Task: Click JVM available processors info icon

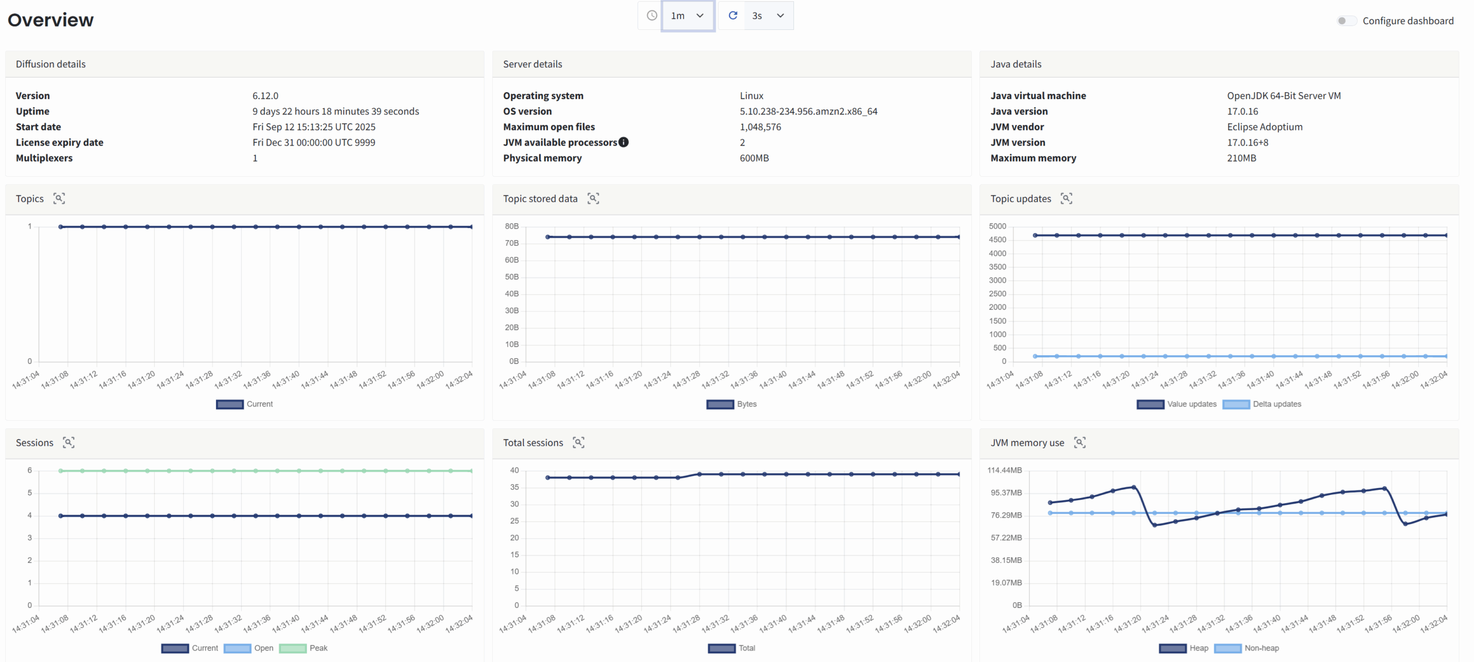Action: tap(624, 142)
